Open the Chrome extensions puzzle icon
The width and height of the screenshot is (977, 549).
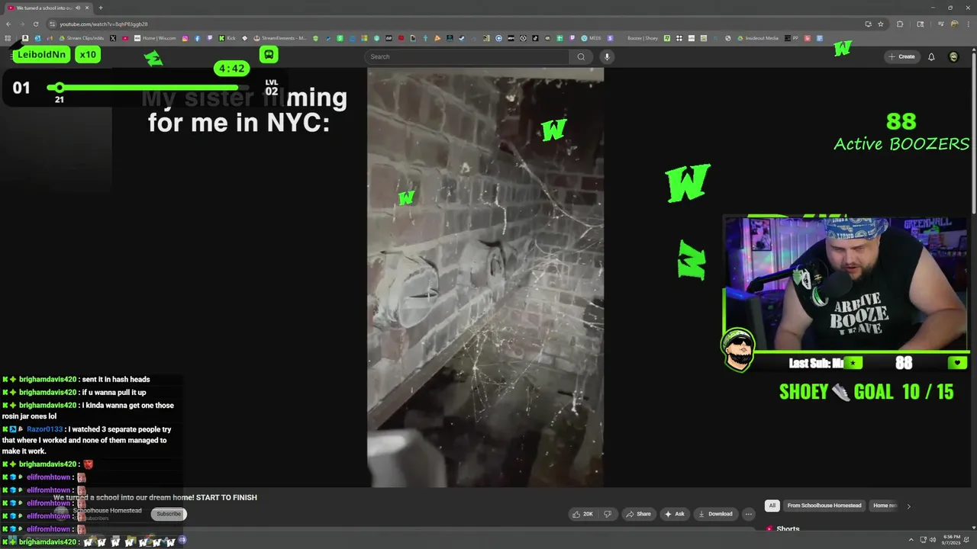click(x=899, y=24)
